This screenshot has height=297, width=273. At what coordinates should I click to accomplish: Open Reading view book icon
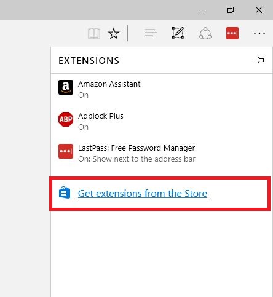[x=94, y=33]
